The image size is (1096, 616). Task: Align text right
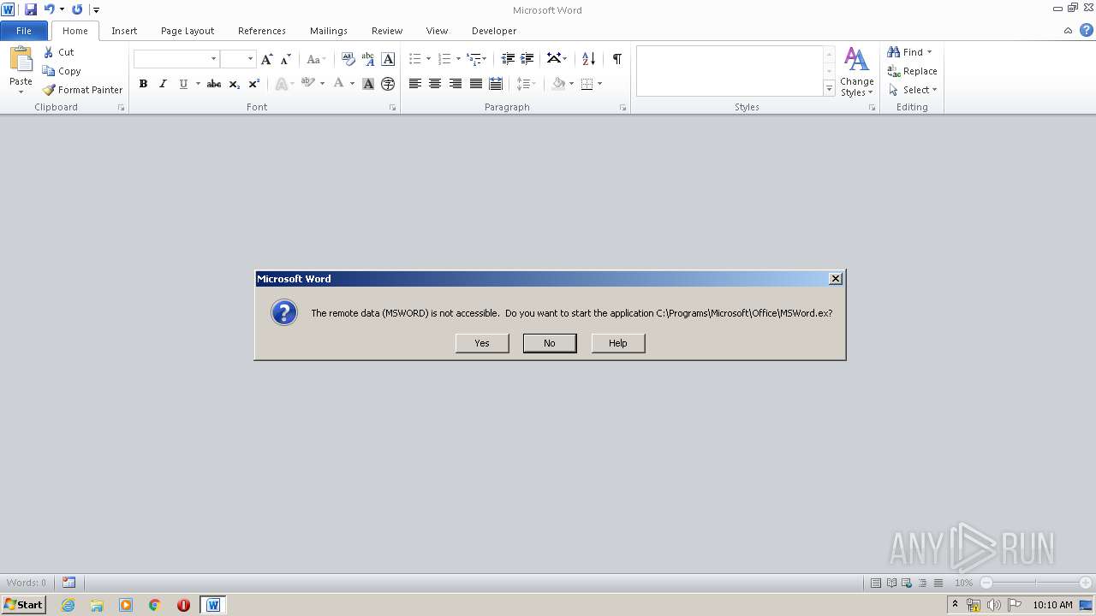456,84
